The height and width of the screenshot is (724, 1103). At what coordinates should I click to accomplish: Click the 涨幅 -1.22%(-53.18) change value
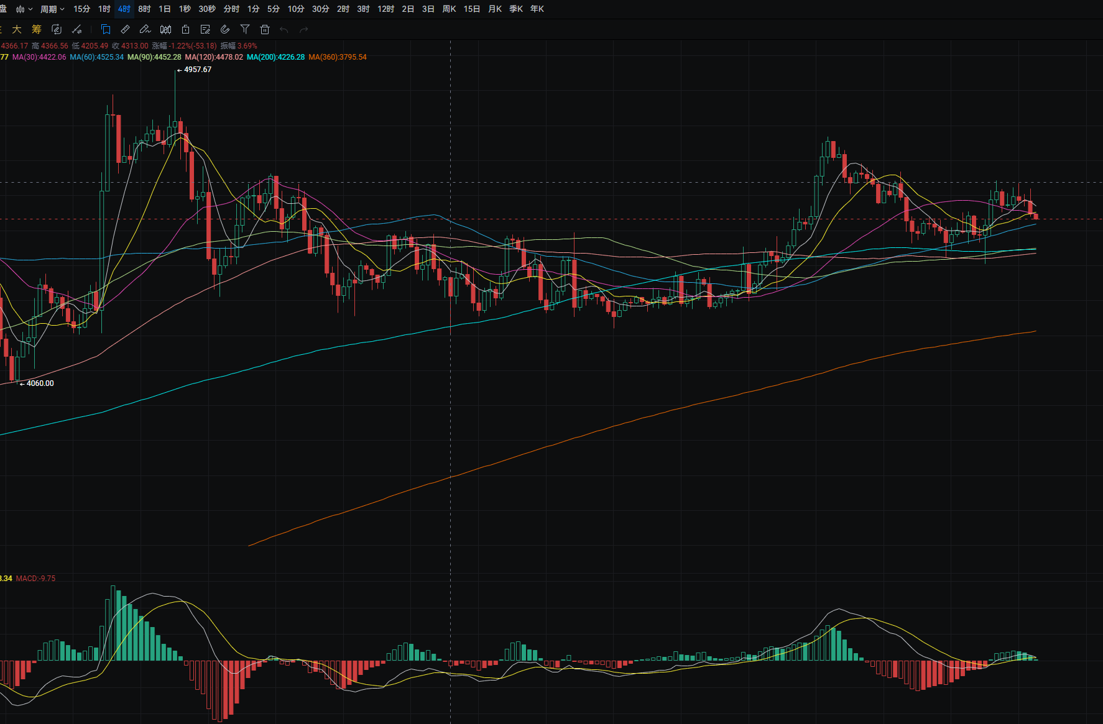coord(185,46)
